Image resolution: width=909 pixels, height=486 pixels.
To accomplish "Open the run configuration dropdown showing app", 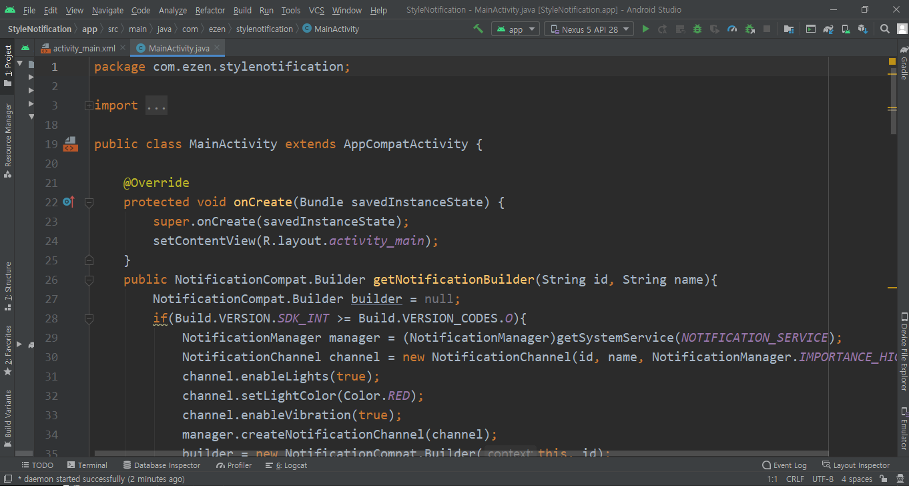I will 515,29.
